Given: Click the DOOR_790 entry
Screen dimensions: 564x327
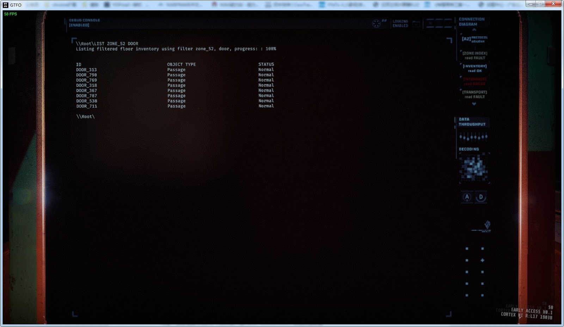Looking at the screenshot, I should pos(86,75).
